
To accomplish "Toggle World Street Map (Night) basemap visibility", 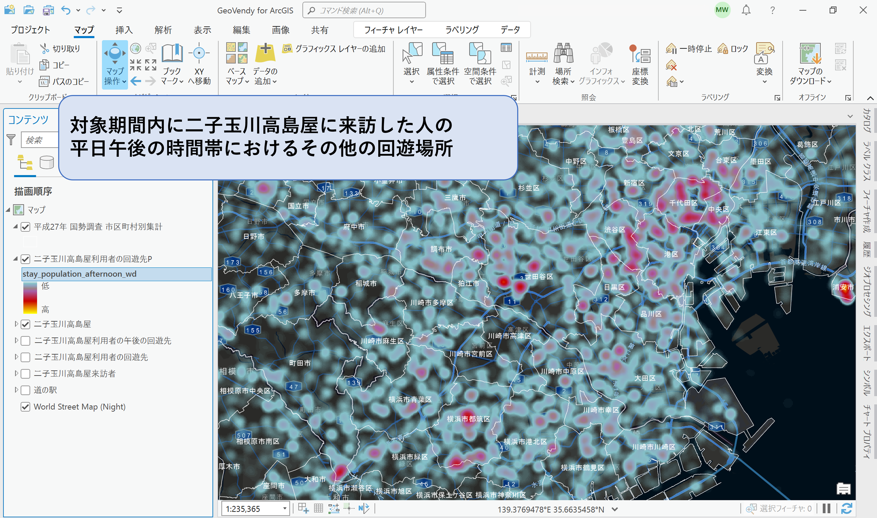I will 25,407.
